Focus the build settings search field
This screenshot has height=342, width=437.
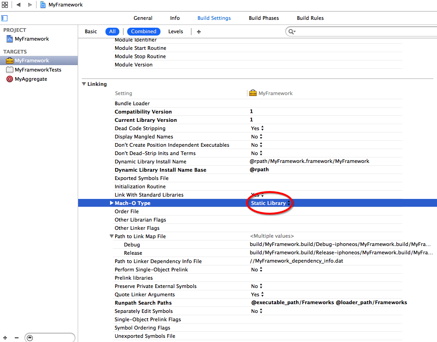point(362,32)
